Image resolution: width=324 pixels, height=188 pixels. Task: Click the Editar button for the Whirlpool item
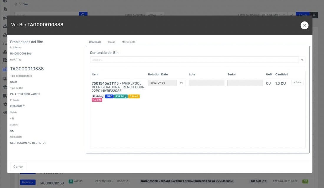point(297,82)
